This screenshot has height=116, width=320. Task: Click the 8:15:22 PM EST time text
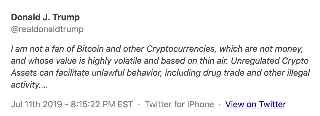[102, 104]
